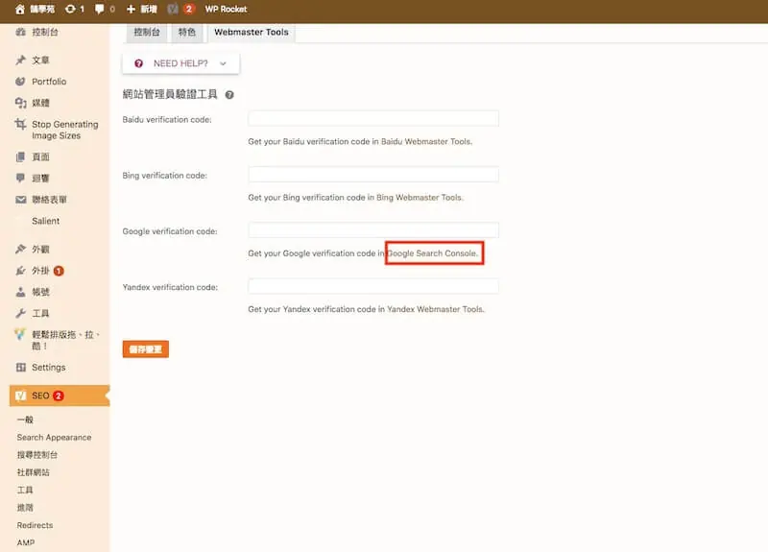Open 社群網站 in the SEO submenu
768x552 pixels.
tap(34, 472)
